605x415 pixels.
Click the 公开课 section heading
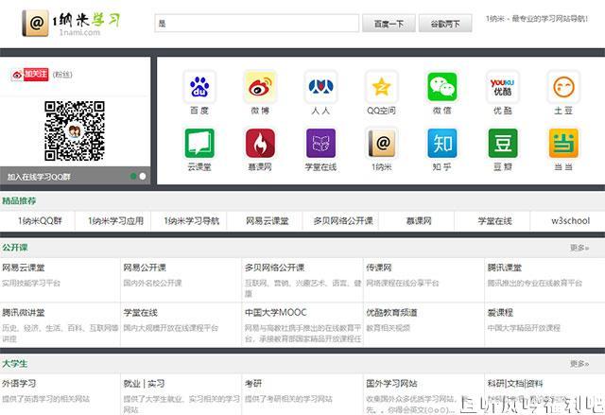(15, 248)
